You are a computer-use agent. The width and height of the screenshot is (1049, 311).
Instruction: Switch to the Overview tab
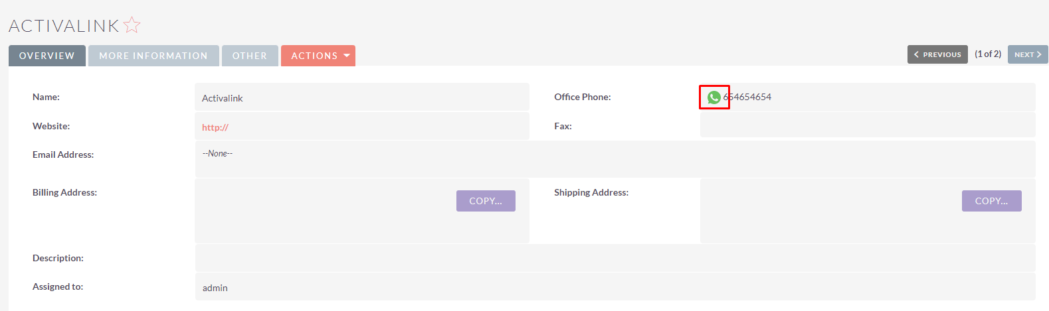pyautogui.click(x=47, y=56)
